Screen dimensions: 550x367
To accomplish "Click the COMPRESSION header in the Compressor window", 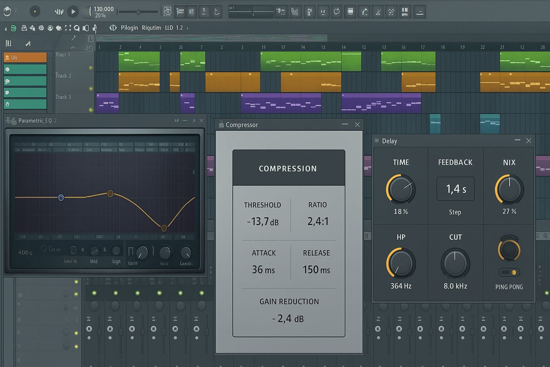I will 288,168.
